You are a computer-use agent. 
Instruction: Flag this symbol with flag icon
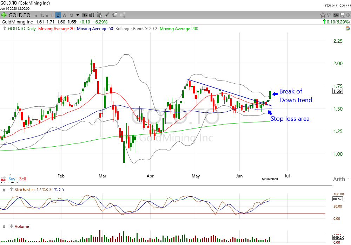point(329,15)
